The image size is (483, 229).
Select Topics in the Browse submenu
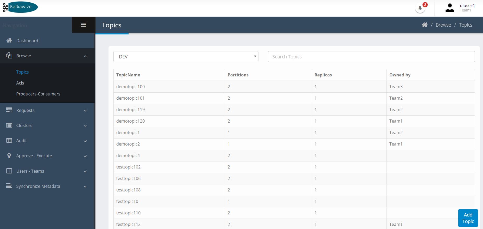click(22, 72)
